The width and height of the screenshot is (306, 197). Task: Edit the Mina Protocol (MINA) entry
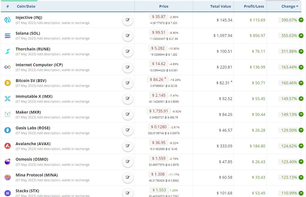point(128,177)
